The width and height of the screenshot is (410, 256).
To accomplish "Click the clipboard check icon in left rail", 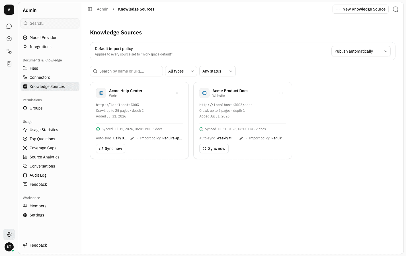I will point(9,64).
